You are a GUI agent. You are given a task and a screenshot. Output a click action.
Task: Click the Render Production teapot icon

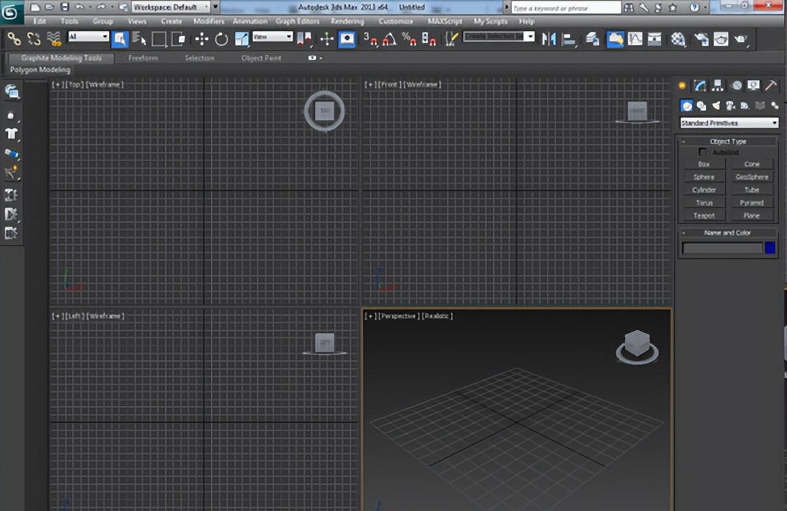coord(741,39)
